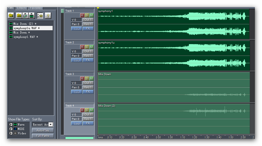
Task: Arm Track 2 for recording with R
Action: click(x=82, y=47)
